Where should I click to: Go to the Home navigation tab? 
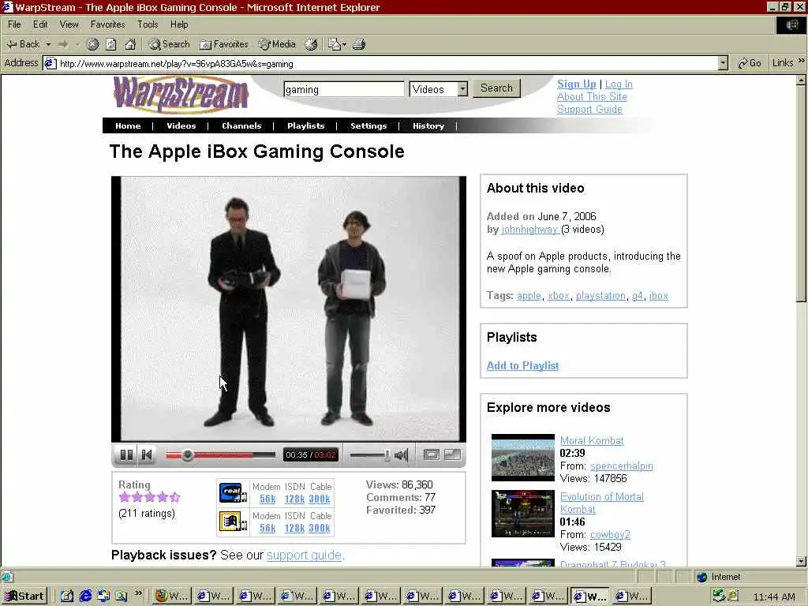point(128,125)
